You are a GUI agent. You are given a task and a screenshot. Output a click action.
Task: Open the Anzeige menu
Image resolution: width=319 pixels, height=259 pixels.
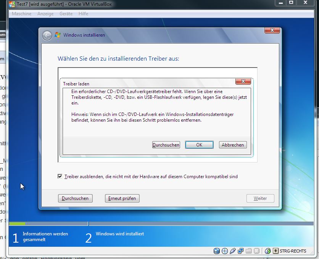coord(45,14)
